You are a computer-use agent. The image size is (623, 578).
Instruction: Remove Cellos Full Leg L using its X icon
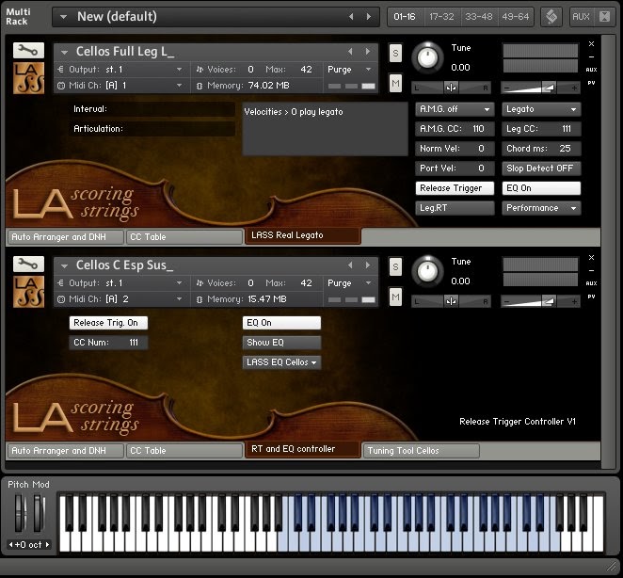click(x=591, y=43)
